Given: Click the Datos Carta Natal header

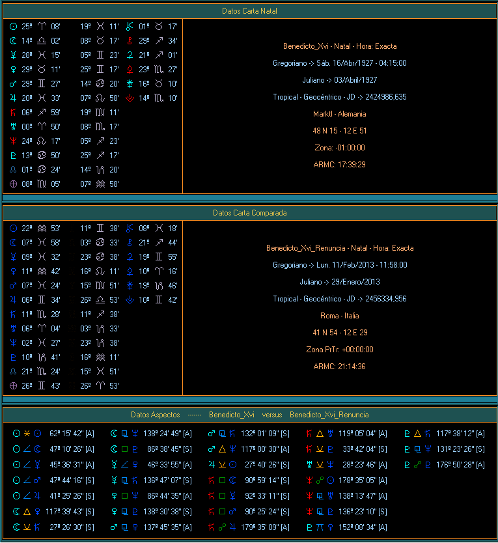Looking at the screenshot, I should pyautogui.click(x=249, y=11).
